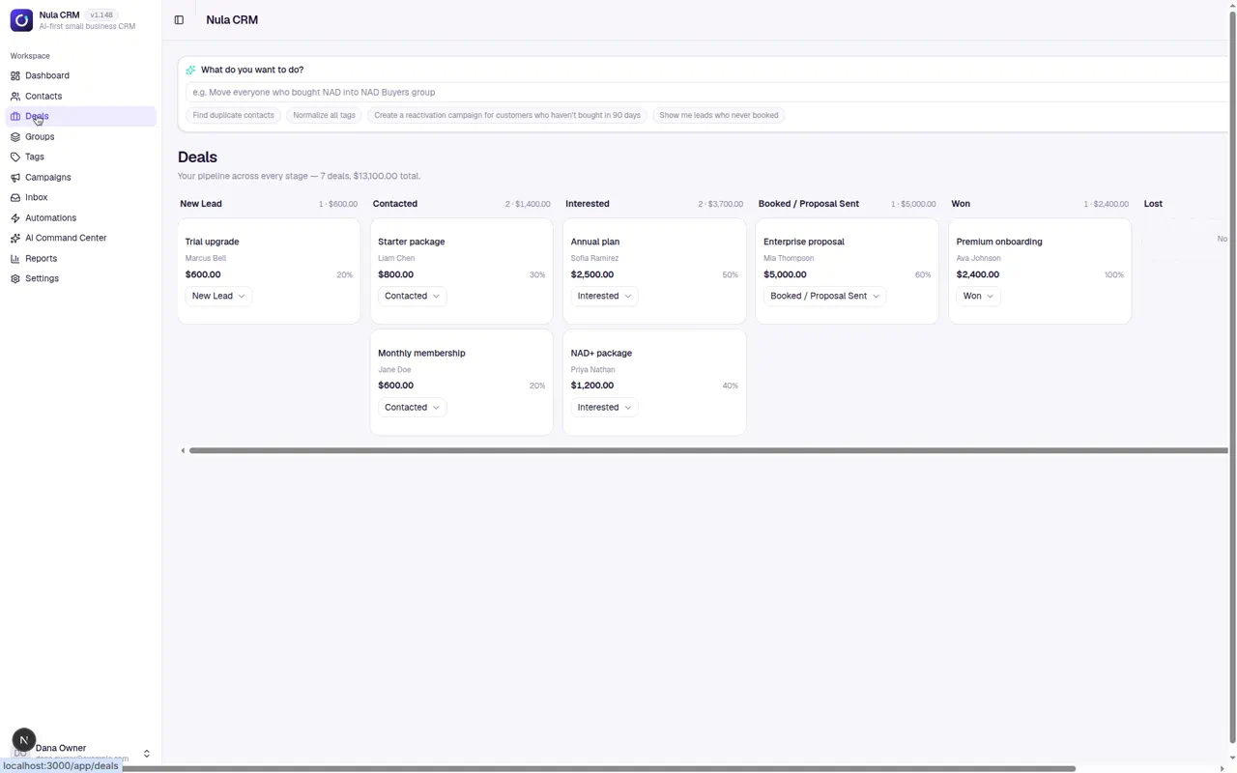Click the round N badge above Dana Owner

pos(24,740)
